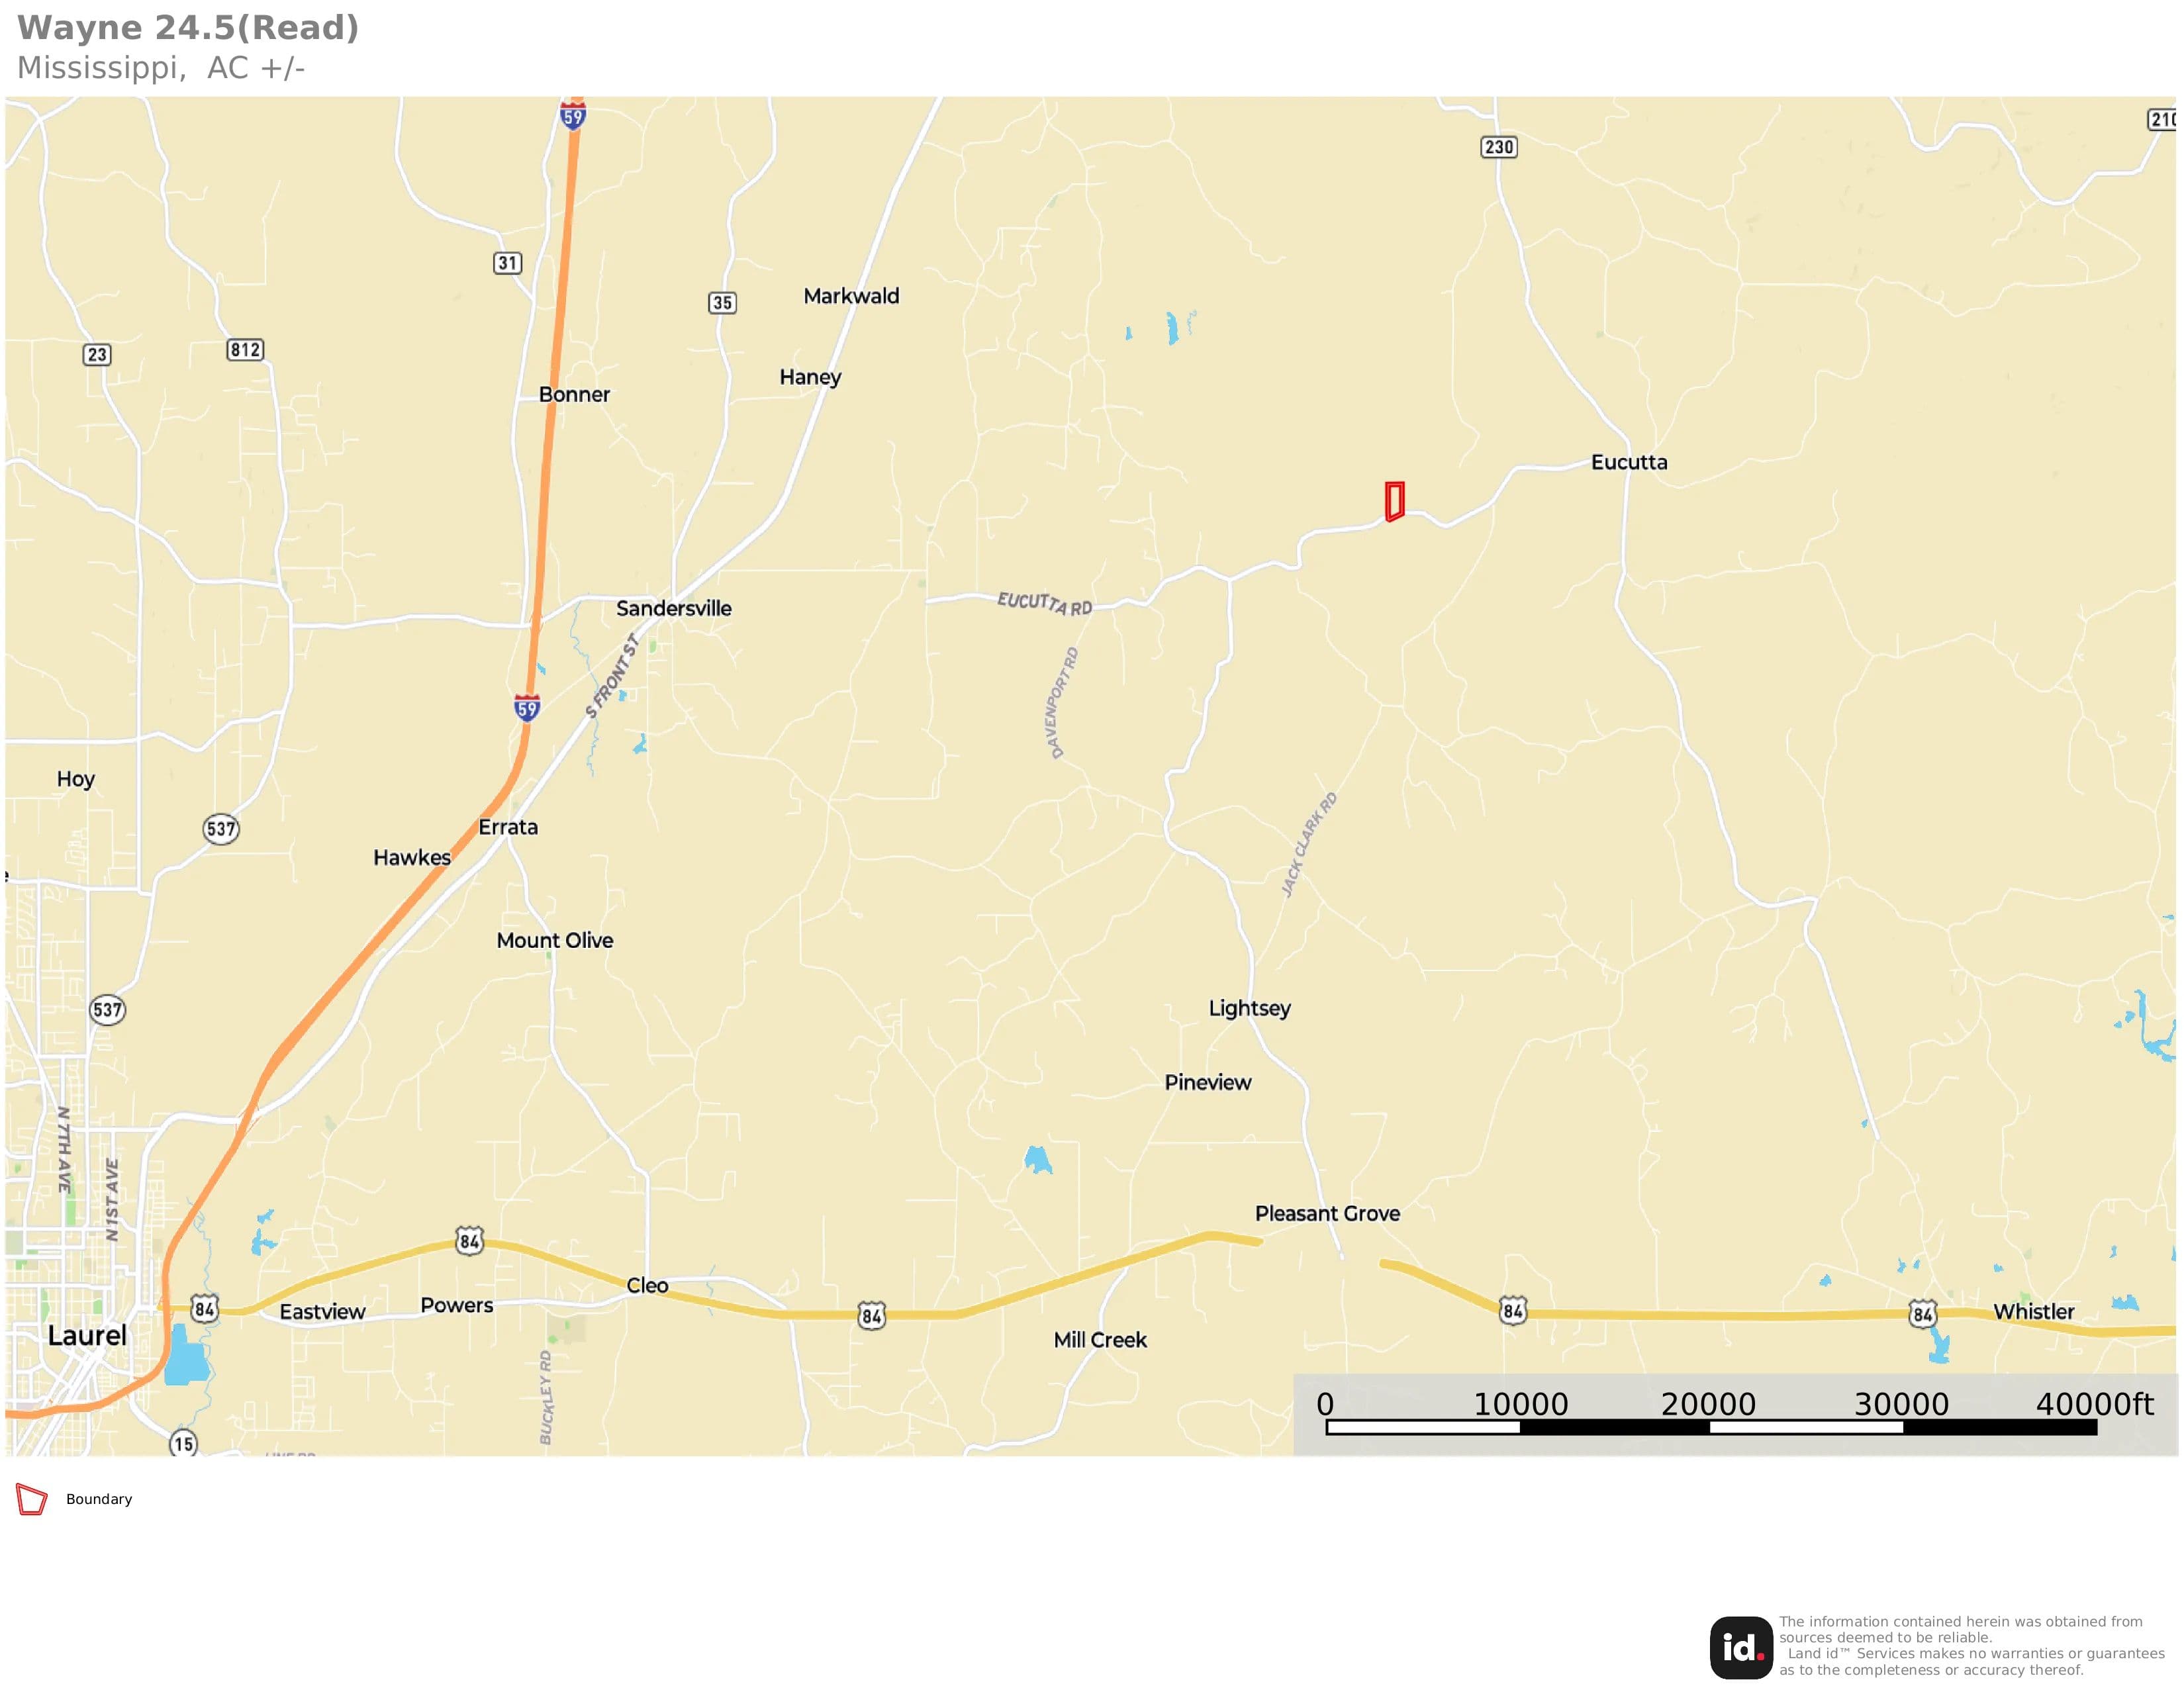The height and width of the screenshot is (1688, 2184).
Task: Click the 20000 mark on scale bar
Action: tap(1708, 1404)
